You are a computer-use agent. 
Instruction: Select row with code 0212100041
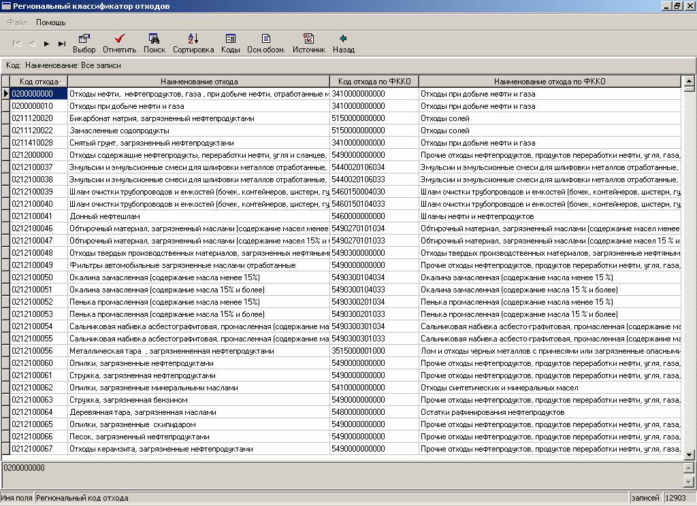(39, 216)
